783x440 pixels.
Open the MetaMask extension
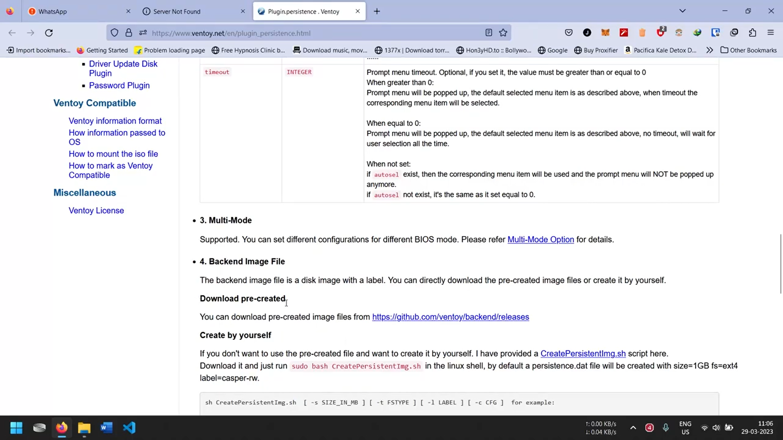coord(605,32)
